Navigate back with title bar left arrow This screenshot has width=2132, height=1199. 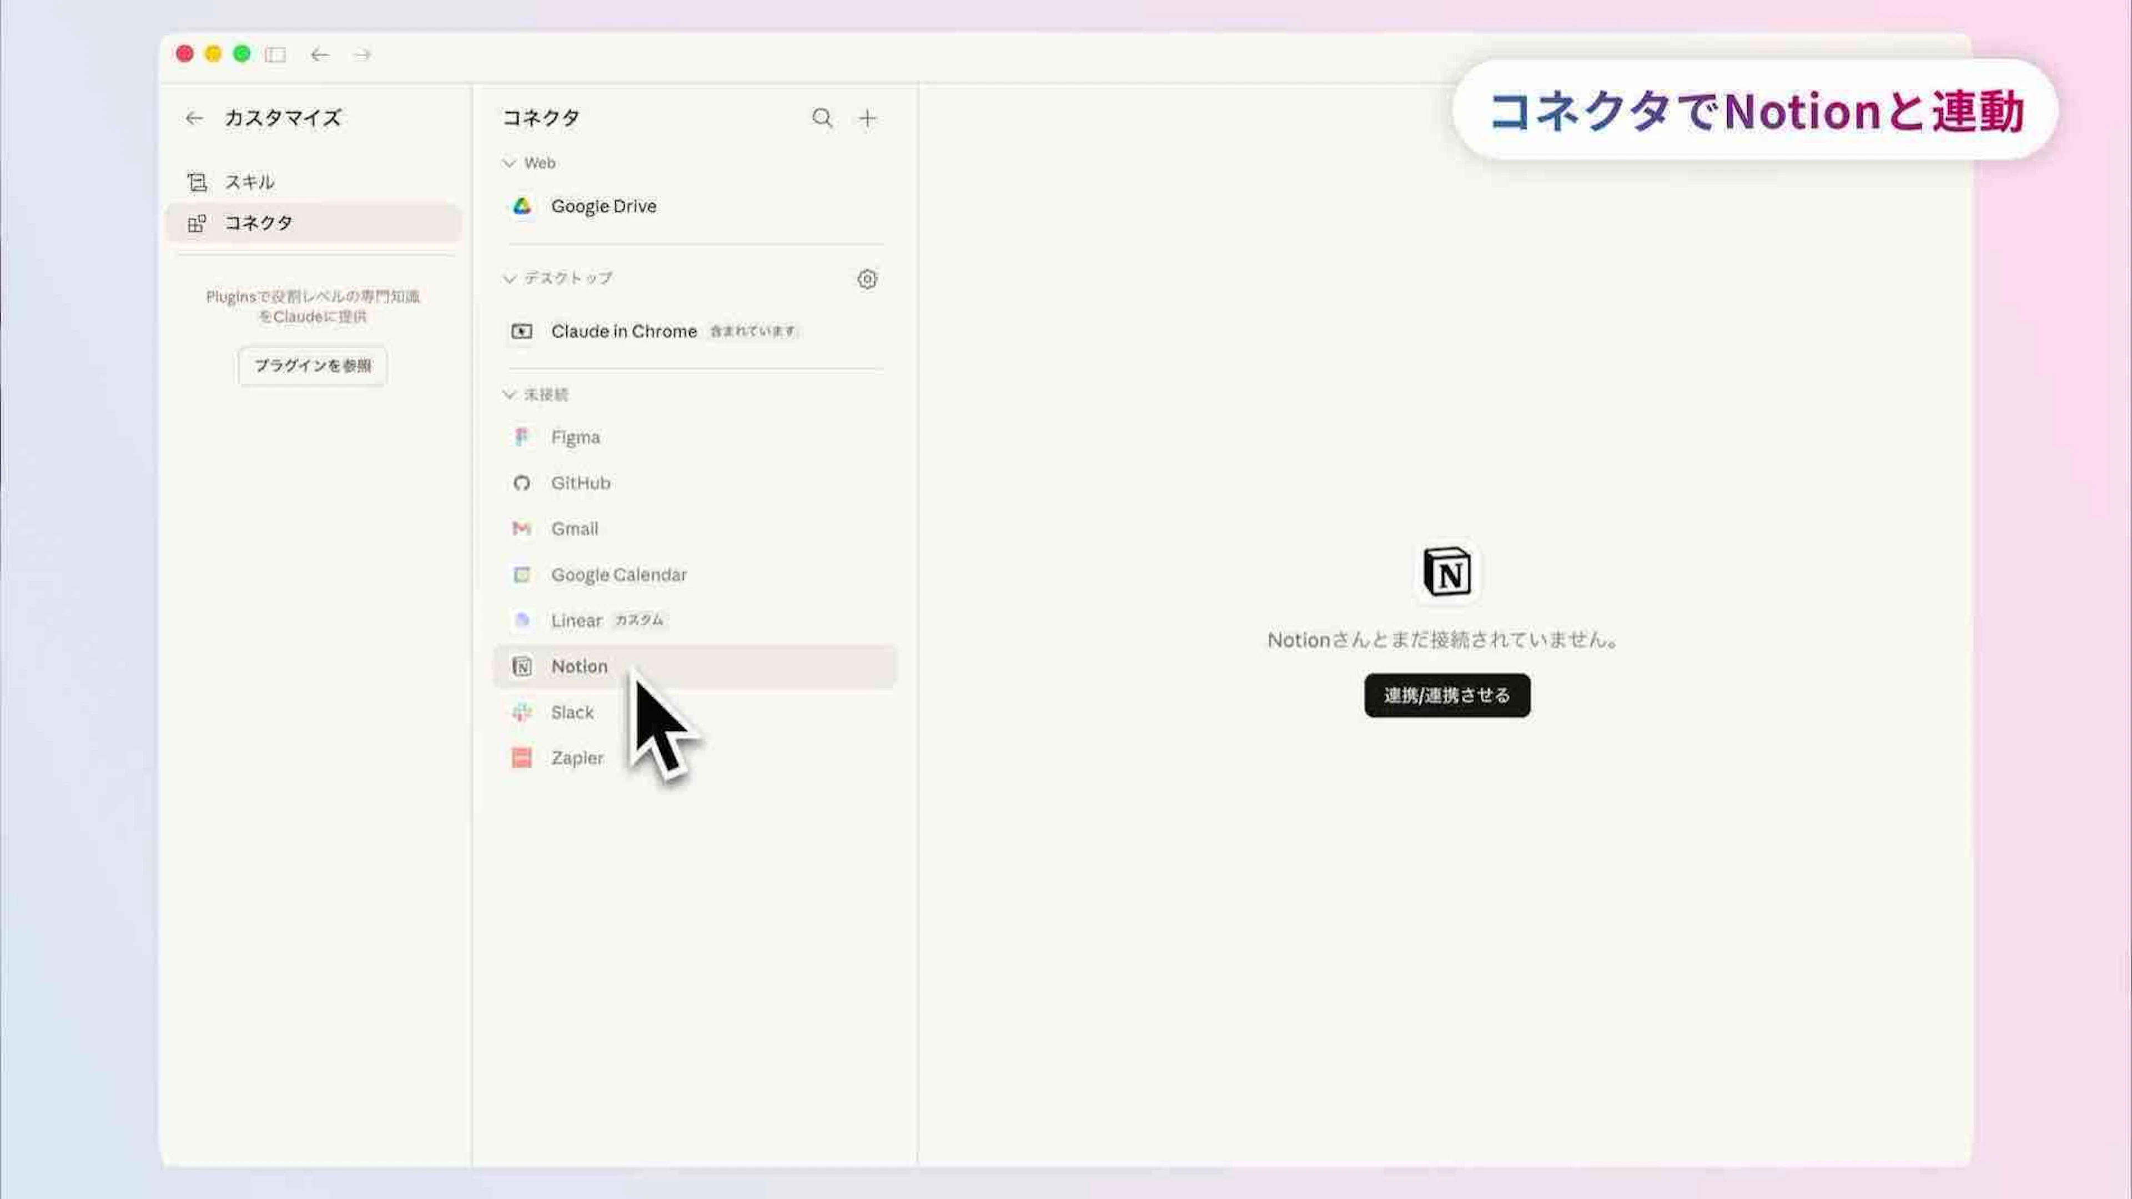pos(319,54)
